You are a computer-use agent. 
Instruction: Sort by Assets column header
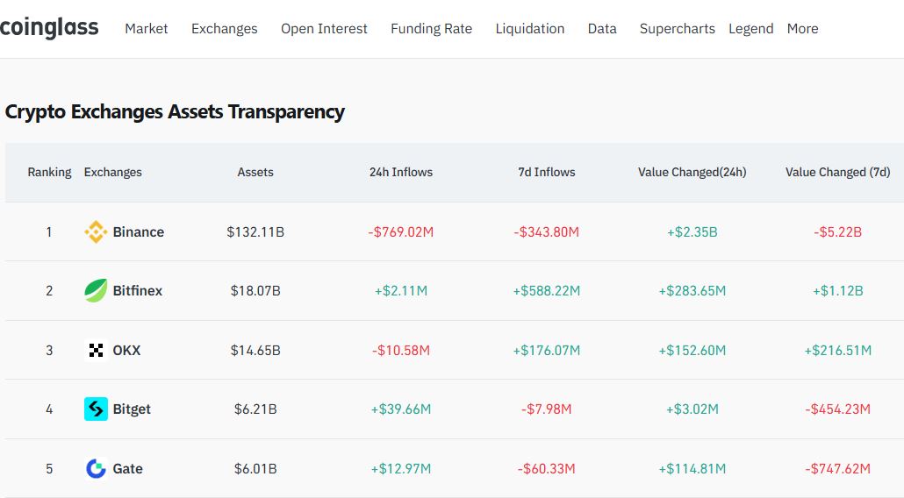pos(255,172)
